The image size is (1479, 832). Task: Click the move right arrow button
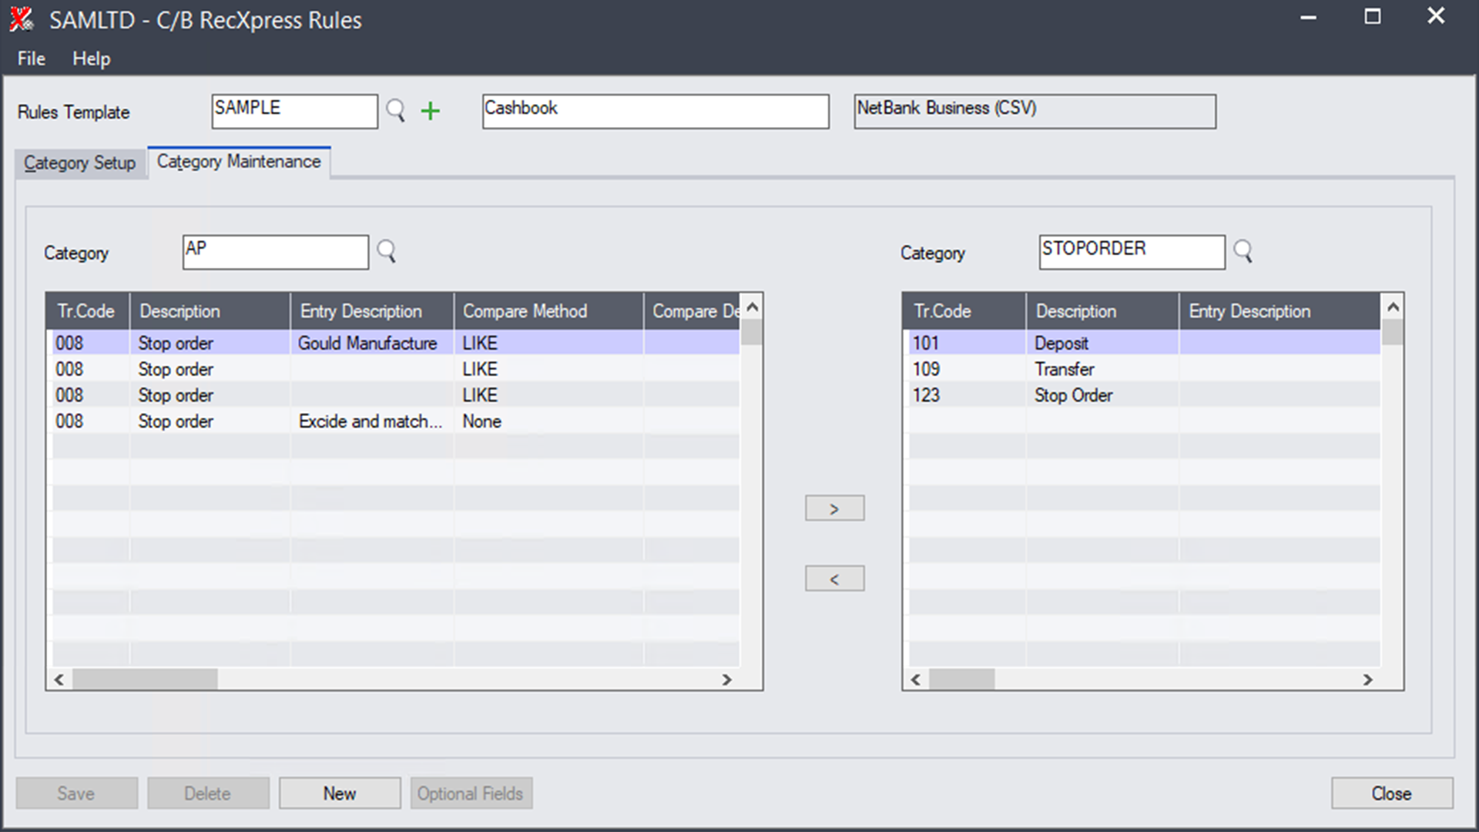pos(834,508)
